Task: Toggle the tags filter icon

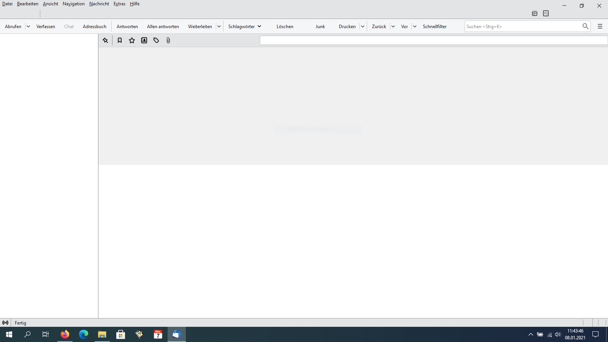Action: pyautogui.click(x=156, y=40)
